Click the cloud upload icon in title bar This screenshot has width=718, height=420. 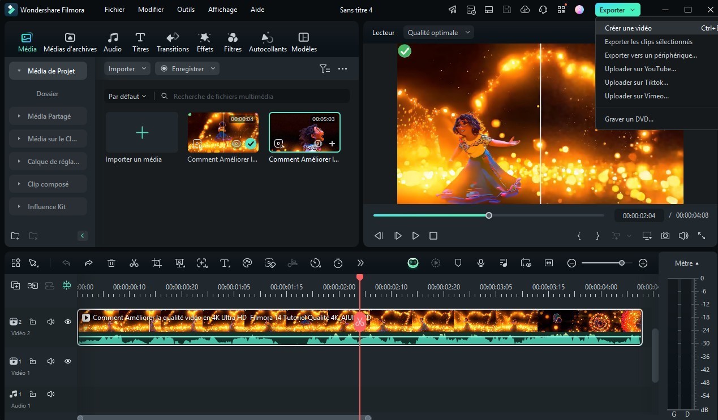[x=525, y=10]
